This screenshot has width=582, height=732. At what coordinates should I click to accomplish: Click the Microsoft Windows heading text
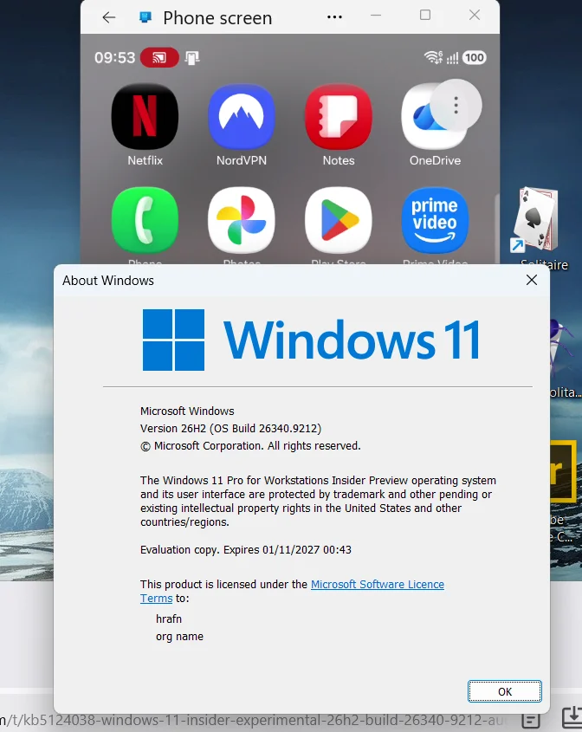coord(187,411)
